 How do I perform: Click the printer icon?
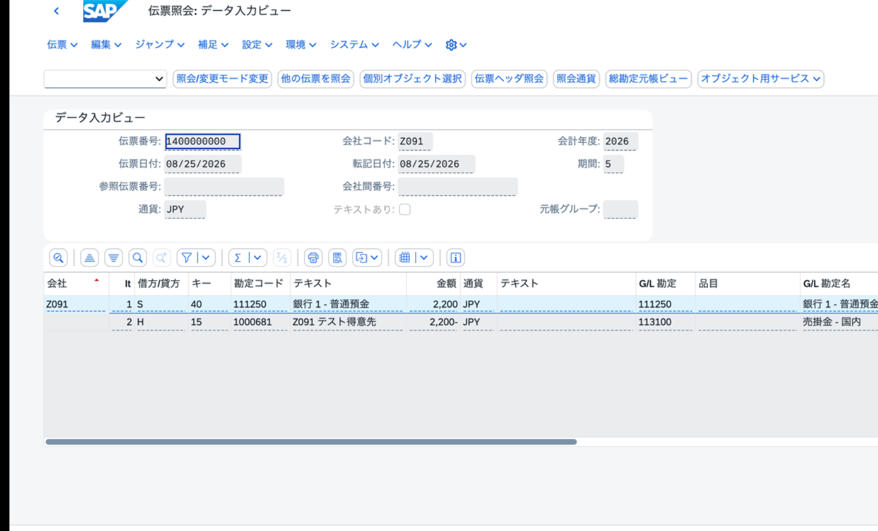pyautogui.click(x=313, y=257)
